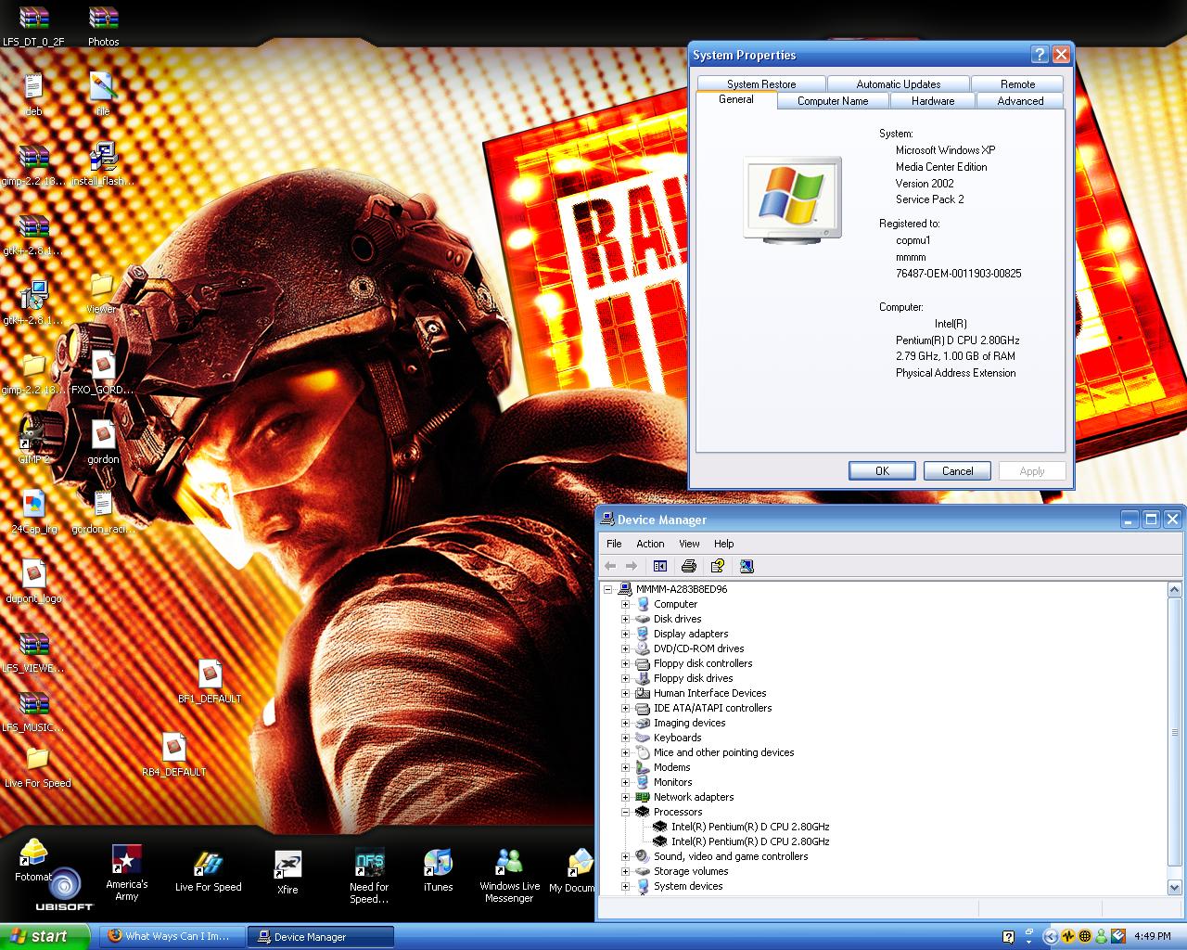Collapse the Processors node
This screenshot has width=1187, height=950.
point(625,812)
